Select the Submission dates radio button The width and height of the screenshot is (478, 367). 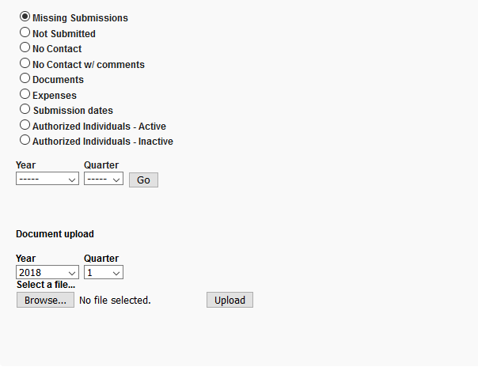(25, 109)
